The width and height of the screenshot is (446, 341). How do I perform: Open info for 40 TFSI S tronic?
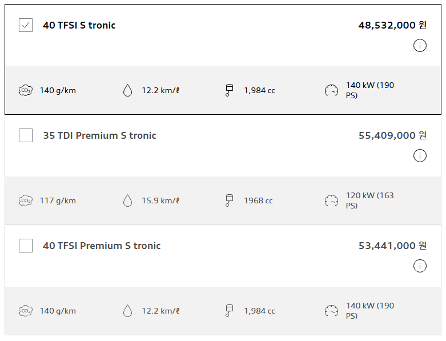420,46
